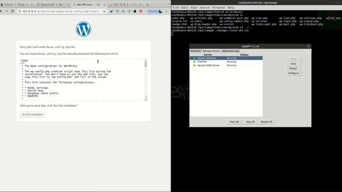Click the browser back arrow
This screenshot has height=192, width=342.
[x=1, y=11]
